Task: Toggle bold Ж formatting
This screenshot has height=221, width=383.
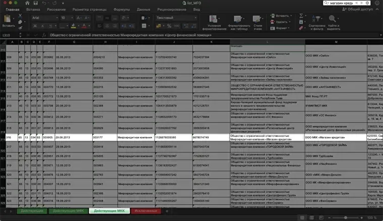Action: point(35,26)
